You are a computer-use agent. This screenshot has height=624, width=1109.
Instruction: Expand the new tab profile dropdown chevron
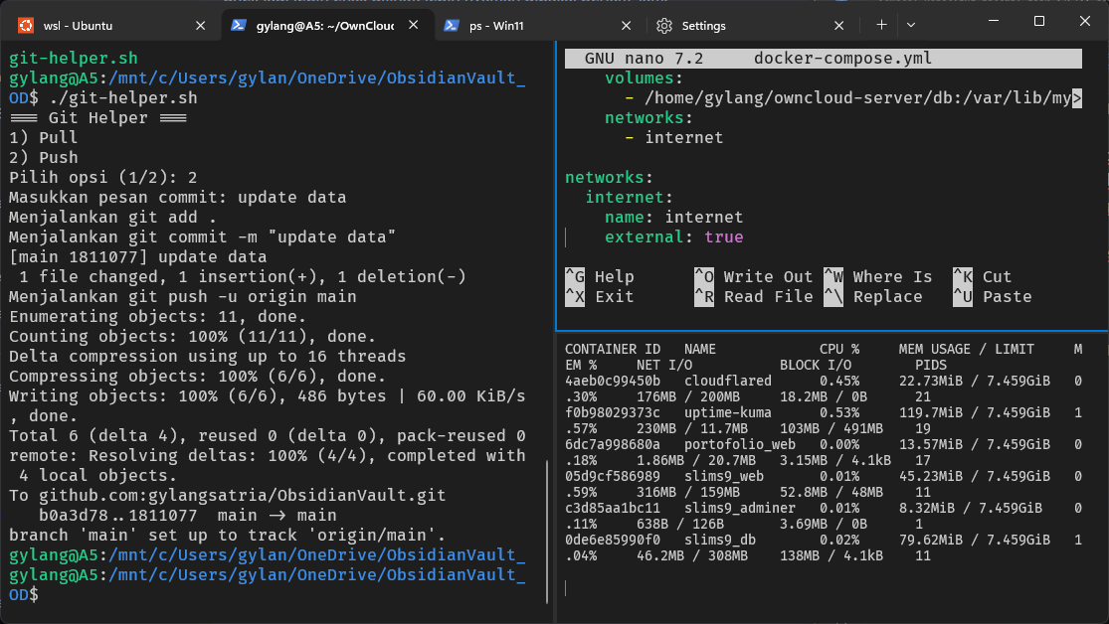911,25
